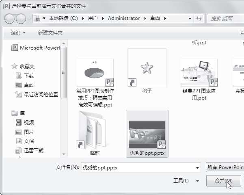The width and height of the screenshot is (244, 195).
Task: Click the 合并(M) button
Action: tap(223, 180)
